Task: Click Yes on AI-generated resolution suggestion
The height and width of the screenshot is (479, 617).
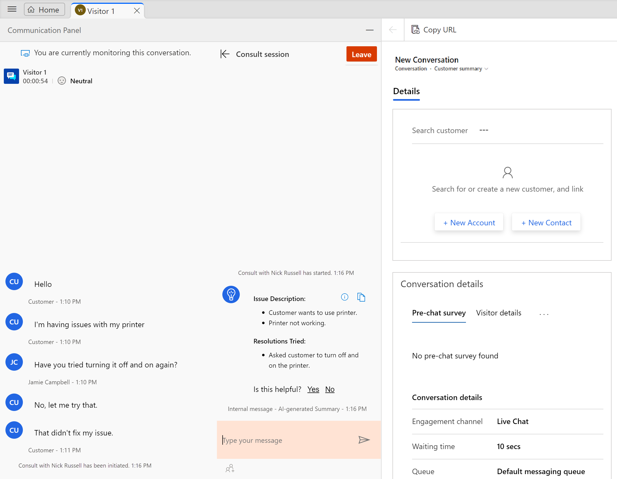Action: [x=313, y=389]
